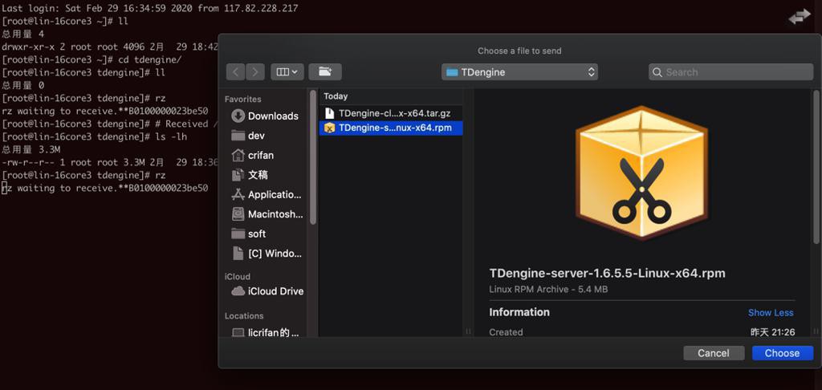Click the crifan house icon
The image size is (822, 390).
tap(238, 155)
